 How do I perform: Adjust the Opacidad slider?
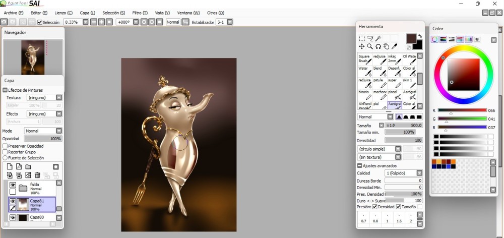pos(43,139)
